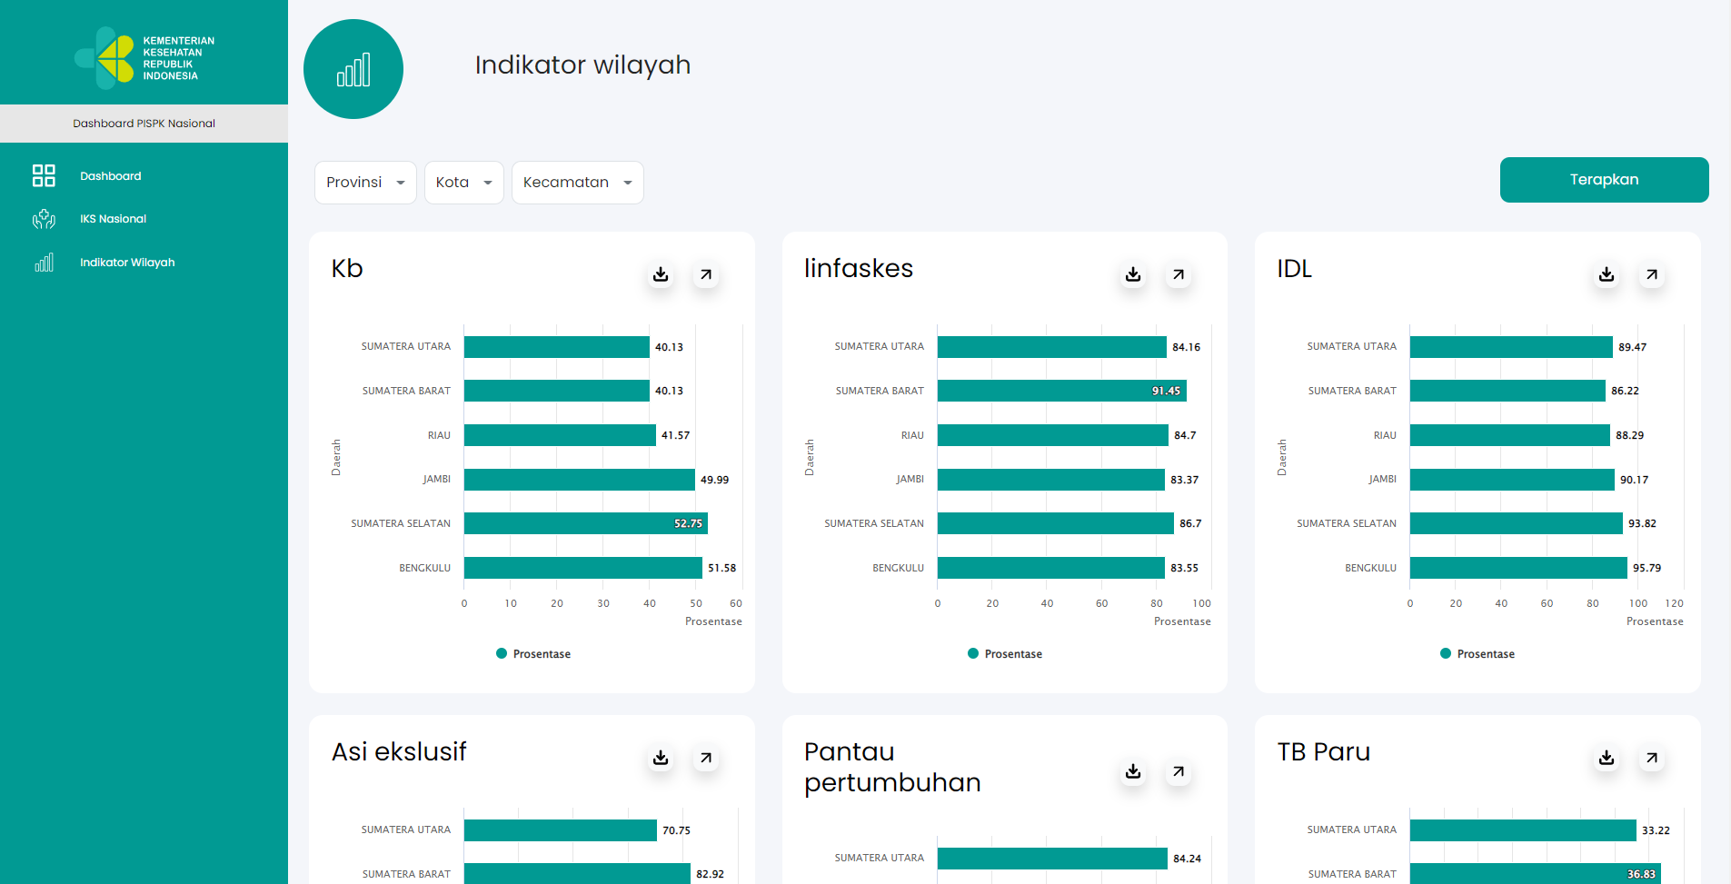
Task: Expand the Iinfaskes chart with arrow icon
Action: [x=1179, y=274]
